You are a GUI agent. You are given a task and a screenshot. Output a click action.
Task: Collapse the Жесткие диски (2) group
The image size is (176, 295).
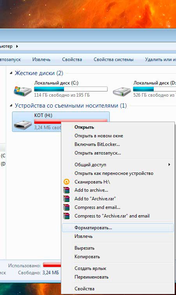click(11, 73)
